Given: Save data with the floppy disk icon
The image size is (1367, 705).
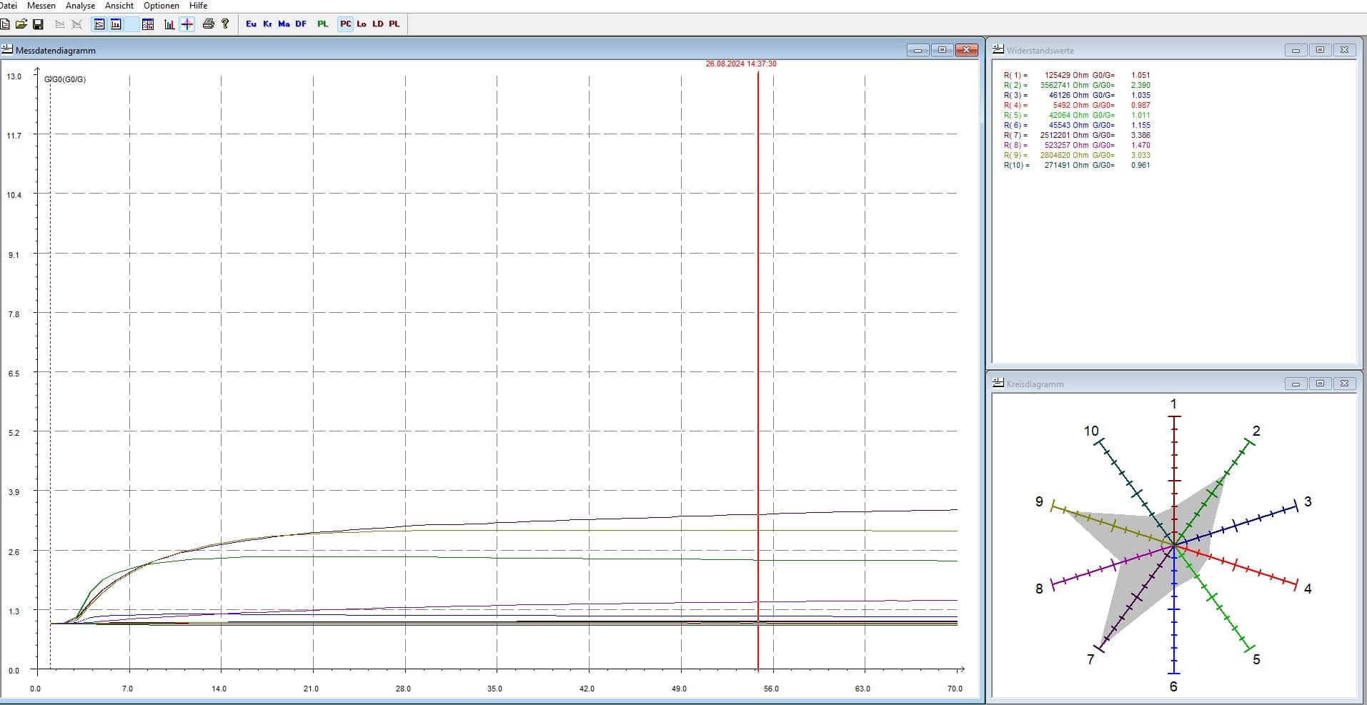Looking at the screenshot, I should pos(39,24).
